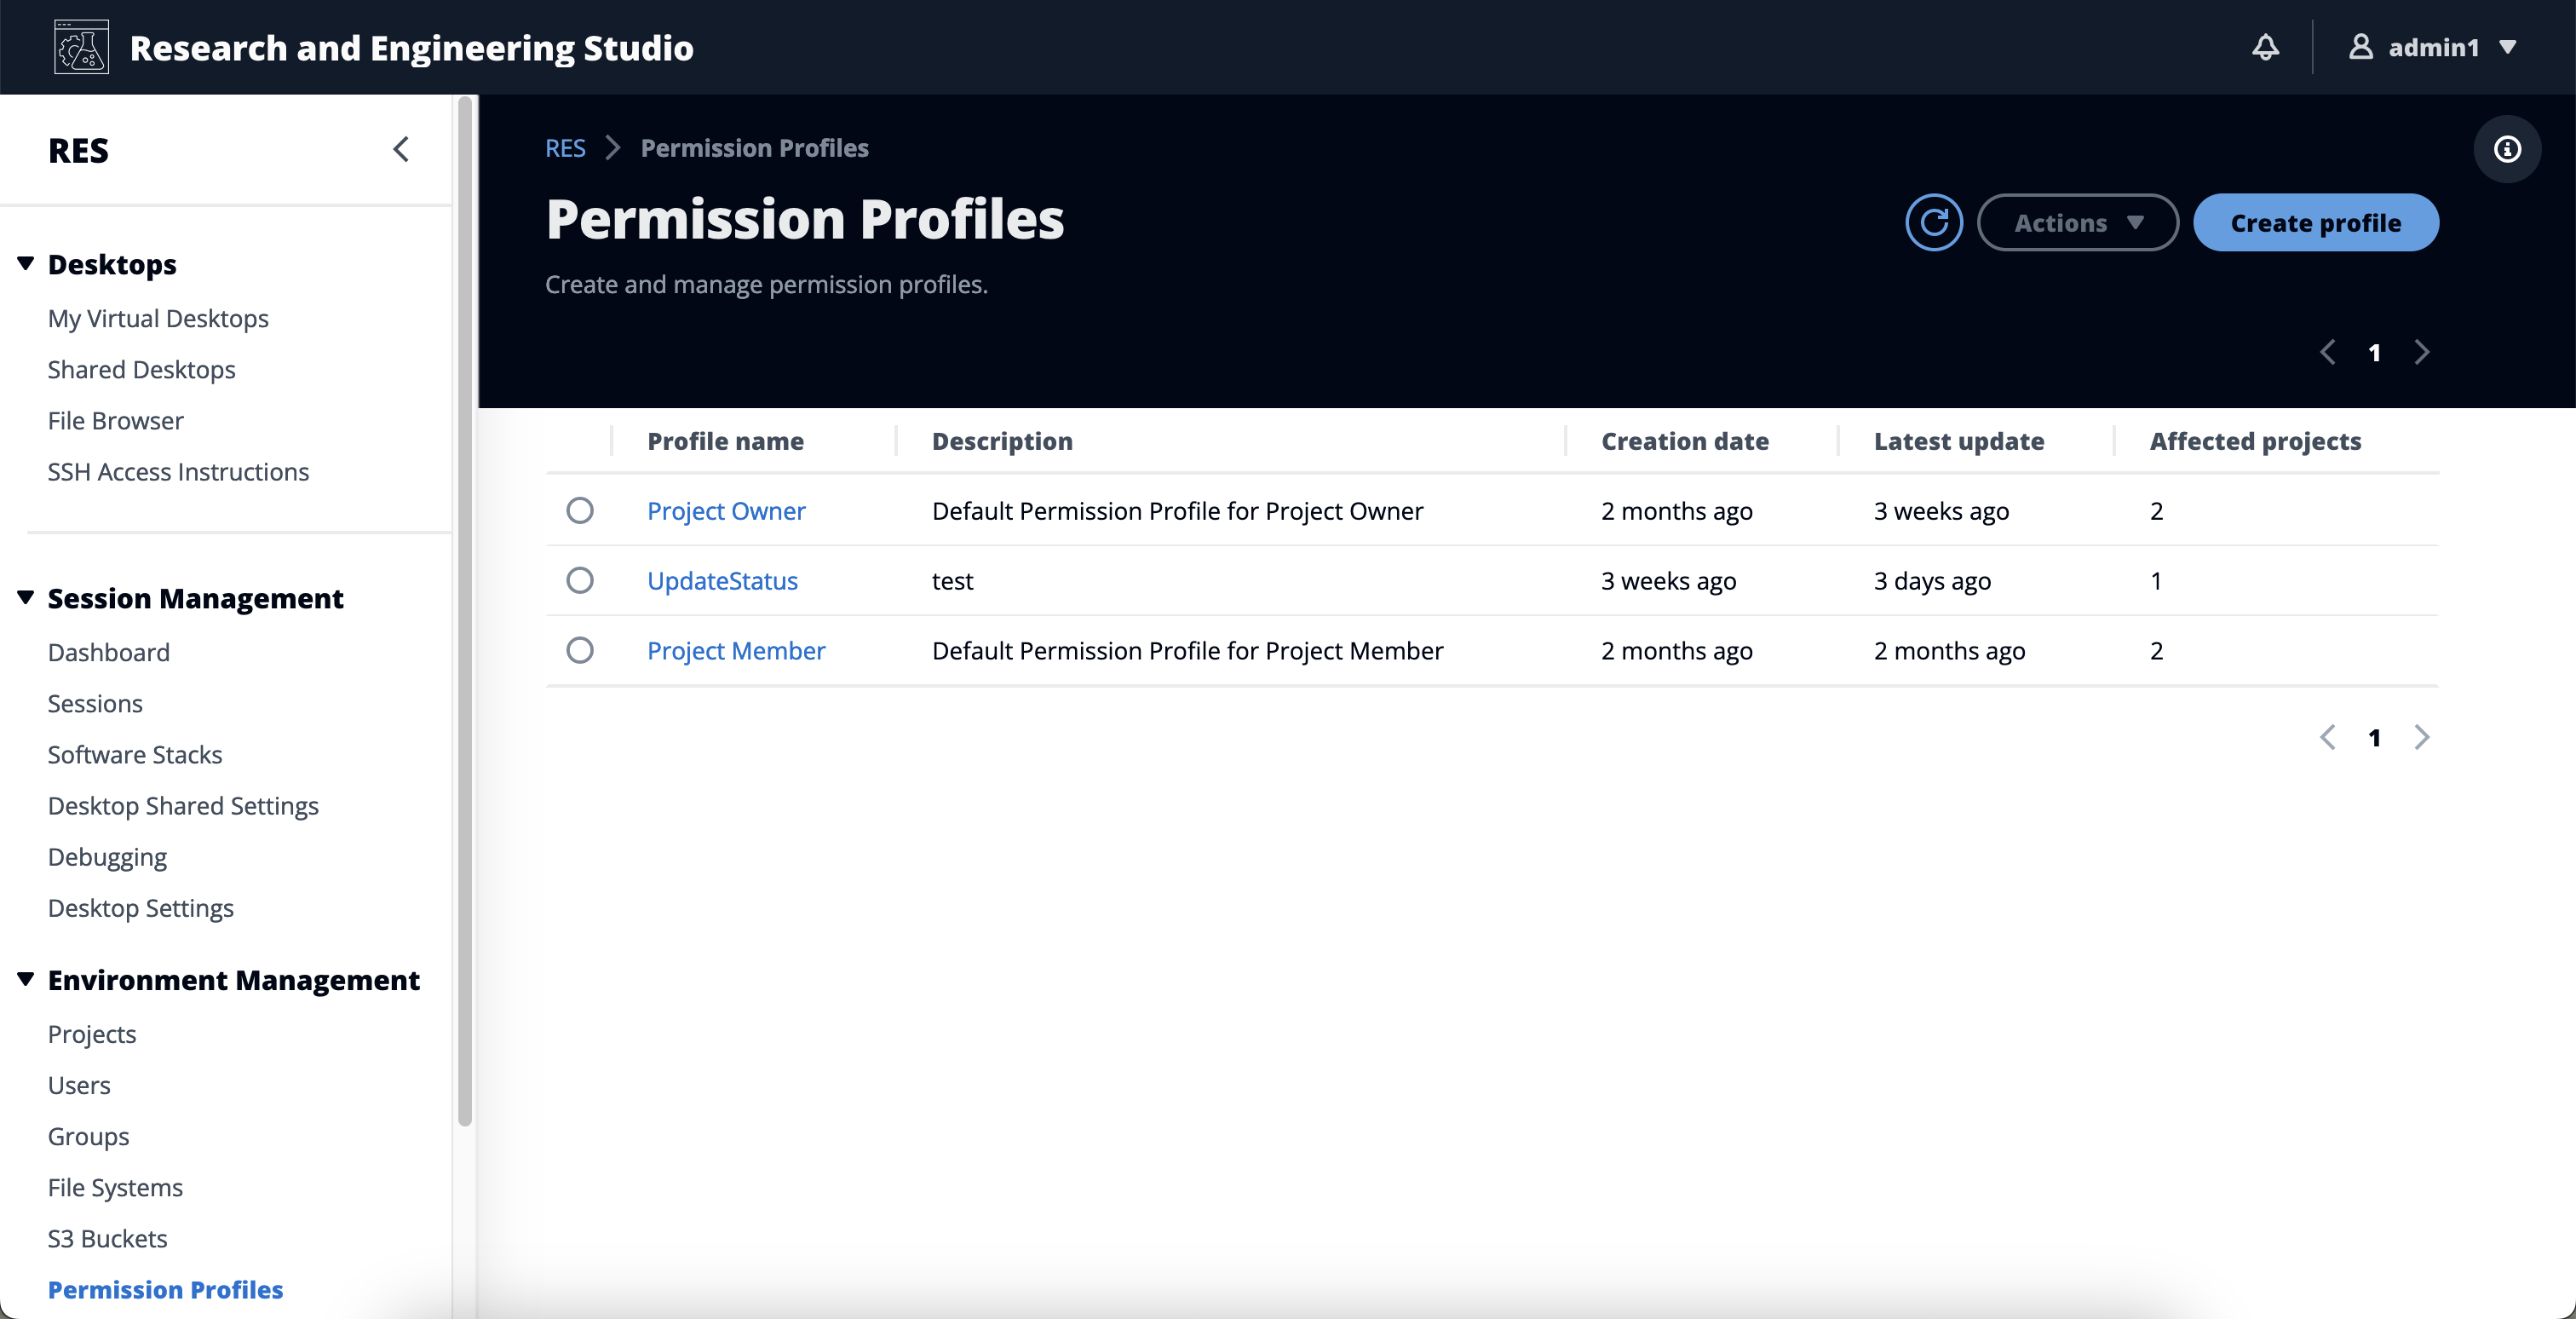Click the 'test' description cell
The width and height of the screenshot is (2576, 1319).
tap(952, 580)
